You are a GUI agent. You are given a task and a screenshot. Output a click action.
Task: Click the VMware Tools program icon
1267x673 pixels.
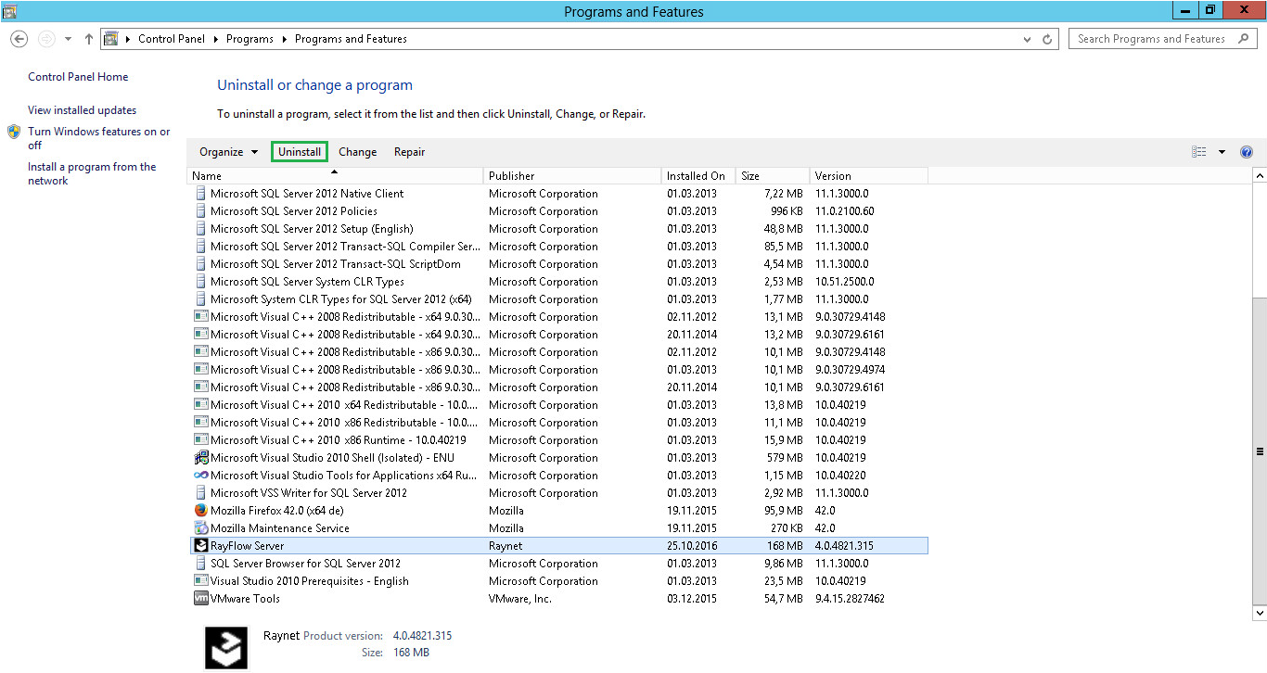201,598
